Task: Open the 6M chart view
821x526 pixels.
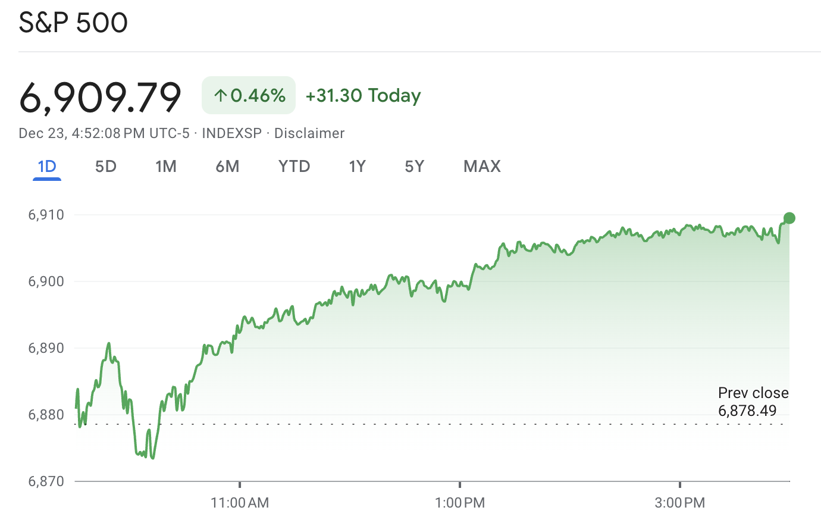Action: click(227, 167)
